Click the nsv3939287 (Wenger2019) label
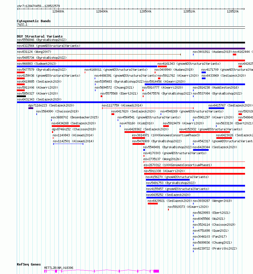 coord(212,201)
